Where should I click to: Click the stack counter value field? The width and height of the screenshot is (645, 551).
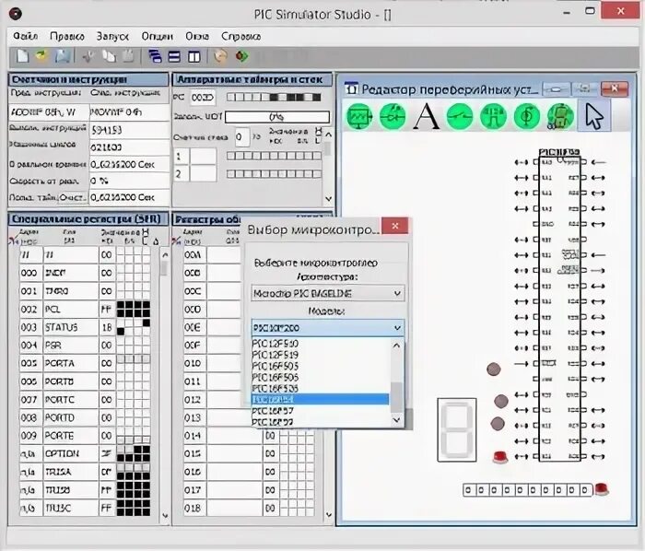[x=242, y=137]
